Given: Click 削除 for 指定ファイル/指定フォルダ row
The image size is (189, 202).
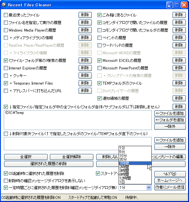Looking at the screenshot, I should coord(179,107).
